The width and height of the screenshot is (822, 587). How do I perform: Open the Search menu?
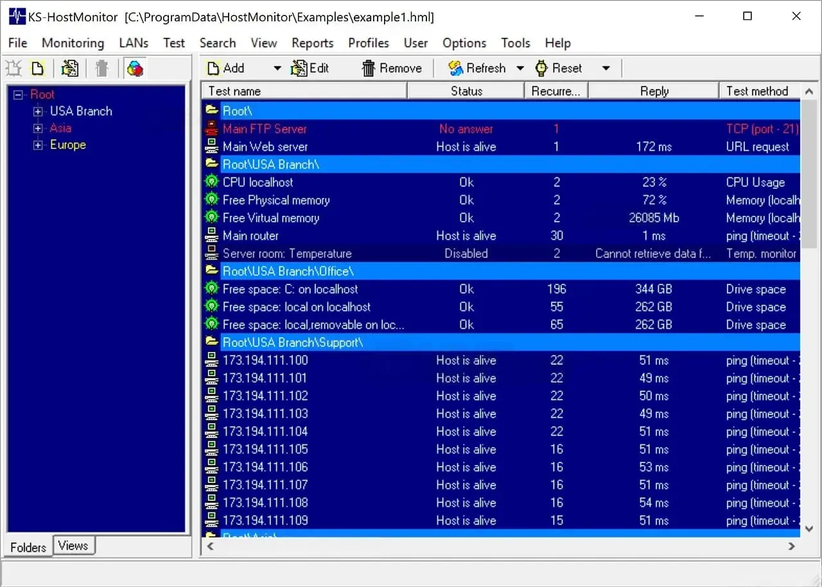218,43
